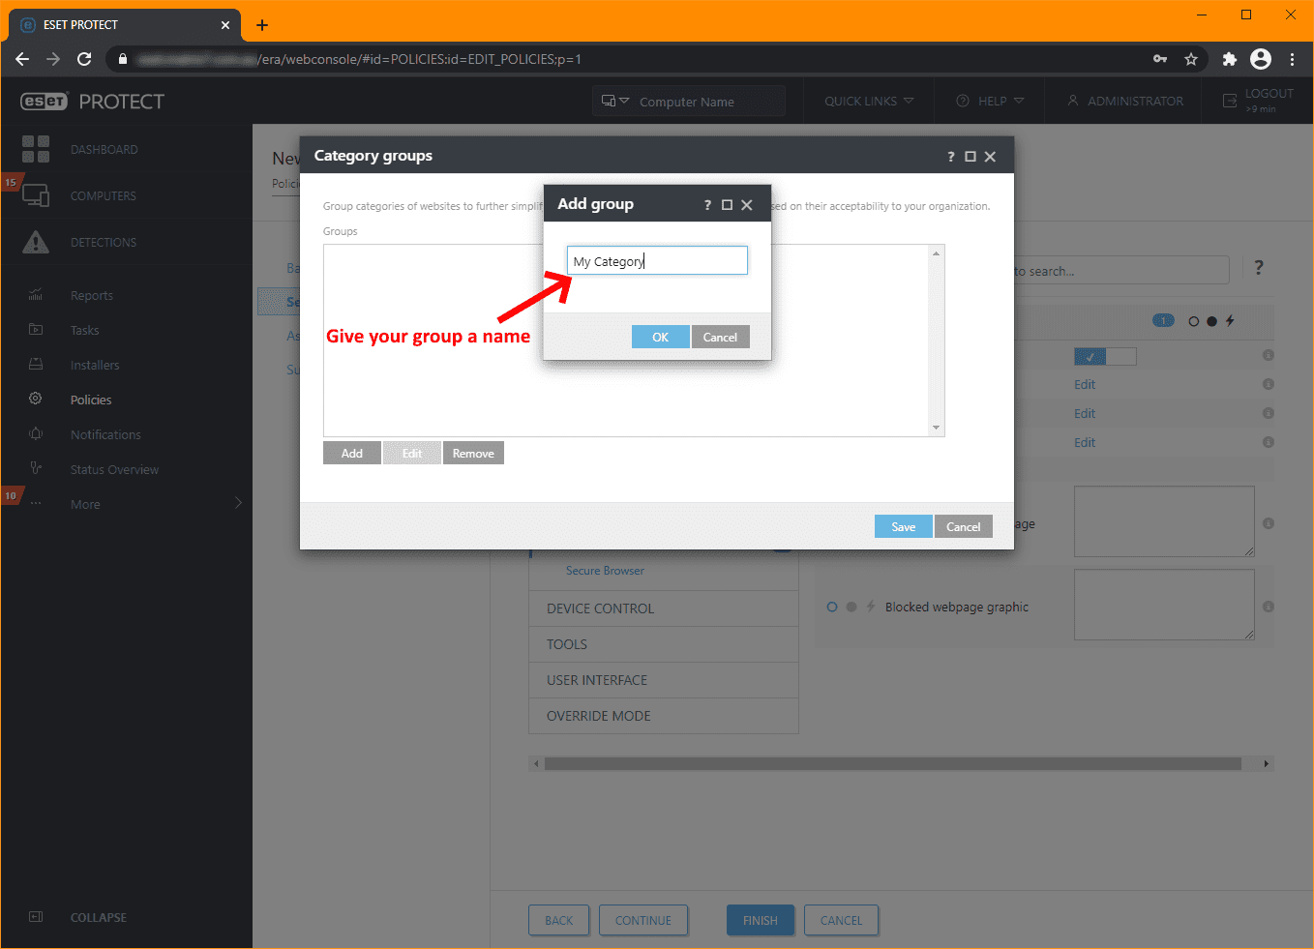Maximize the Add group dialog

tap(727, 205)
